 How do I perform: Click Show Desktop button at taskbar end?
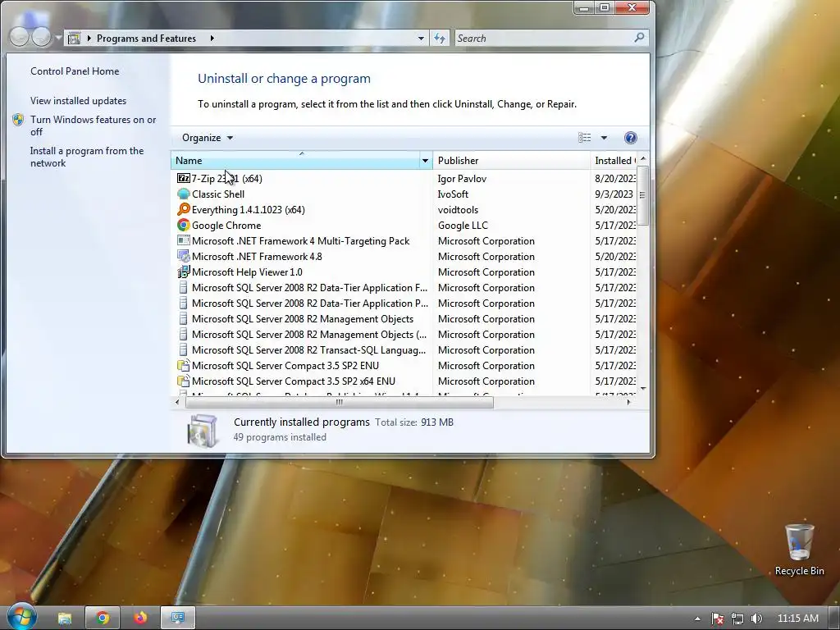point(833,619)
